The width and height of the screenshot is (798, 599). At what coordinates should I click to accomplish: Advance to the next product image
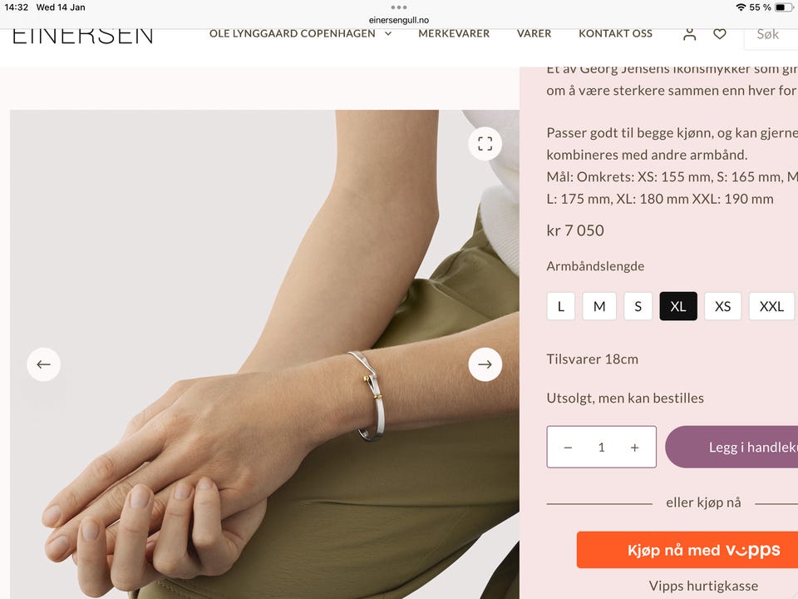[485, 364]
